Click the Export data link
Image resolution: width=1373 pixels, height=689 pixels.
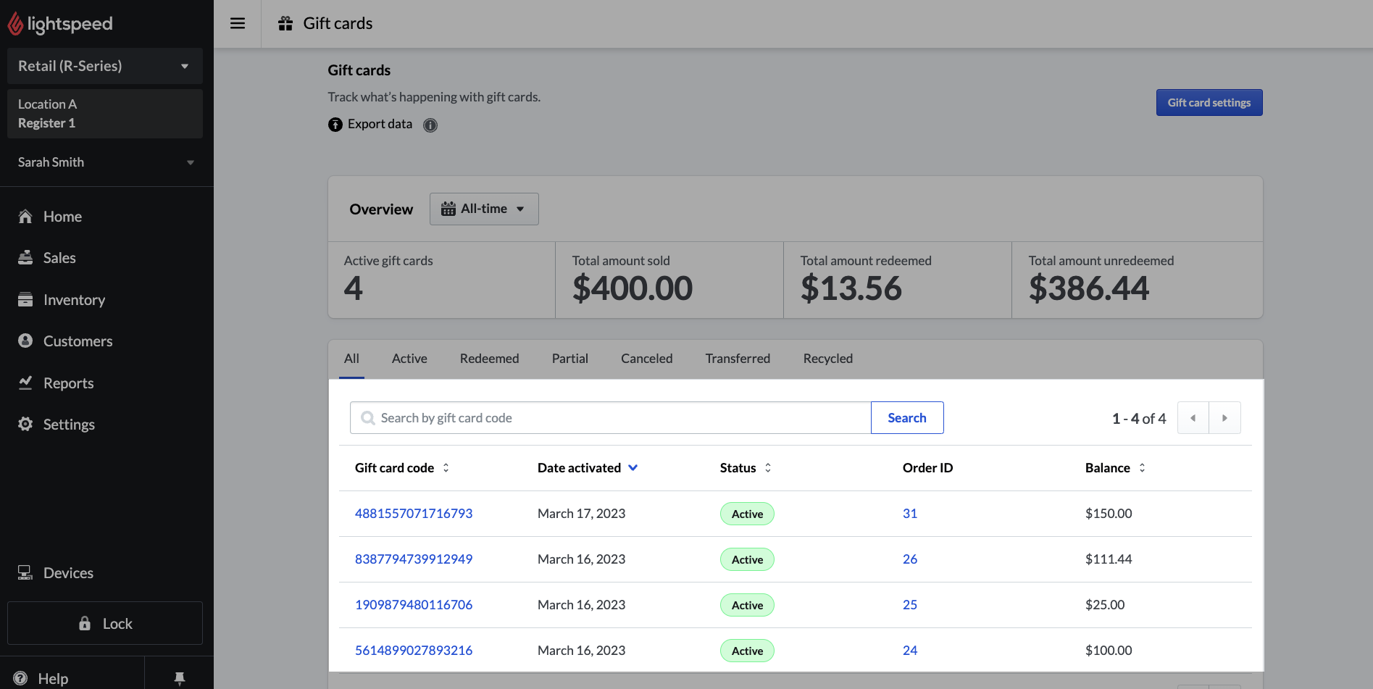[380, 124]
